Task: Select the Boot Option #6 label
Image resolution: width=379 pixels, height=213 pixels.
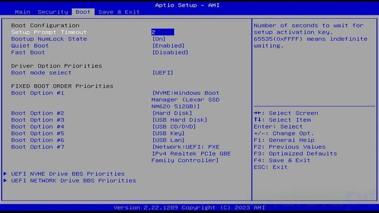Action: pos(37,140)
